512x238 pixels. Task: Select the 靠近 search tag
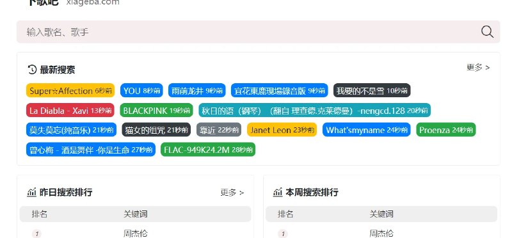219,130
